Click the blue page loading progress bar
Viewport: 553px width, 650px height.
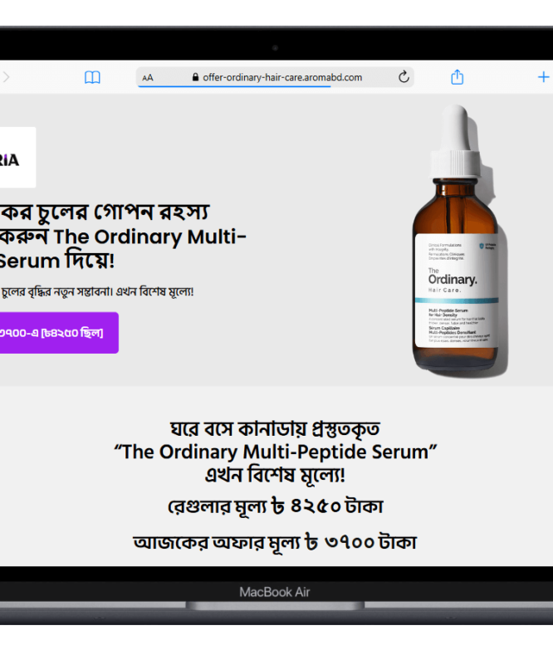pyautogui.click(x=234, y=86)
